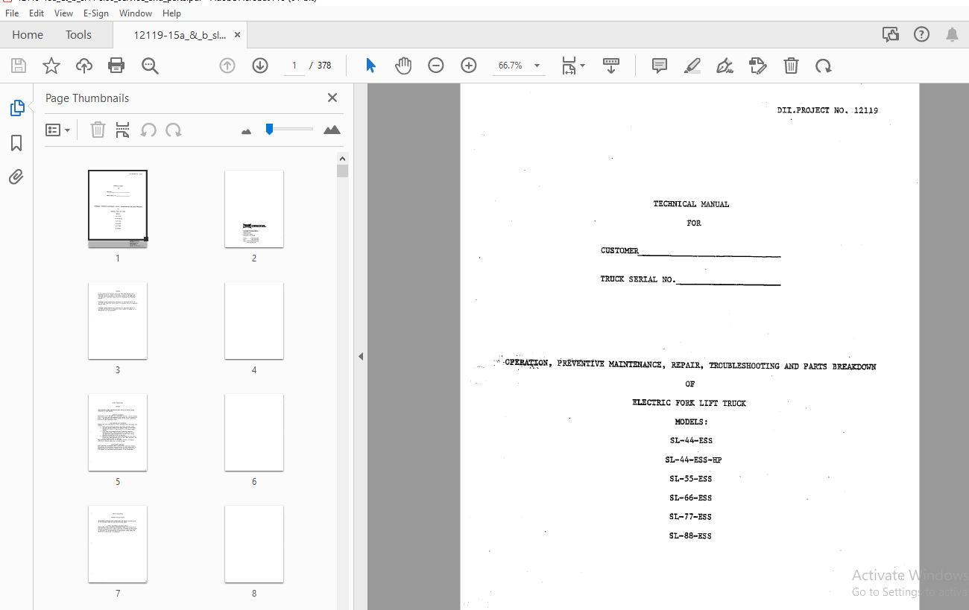Select page 7 thumbnail
969x610 pixels.
pyautogui.click(x=118, y=544)
